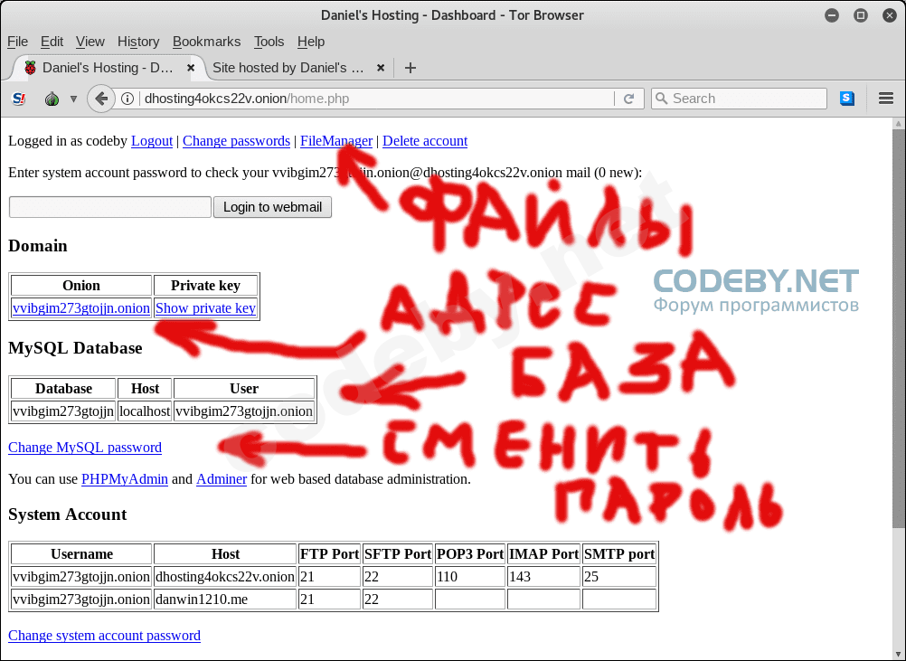Click the 25 SMTP port cell

(619, 577)
